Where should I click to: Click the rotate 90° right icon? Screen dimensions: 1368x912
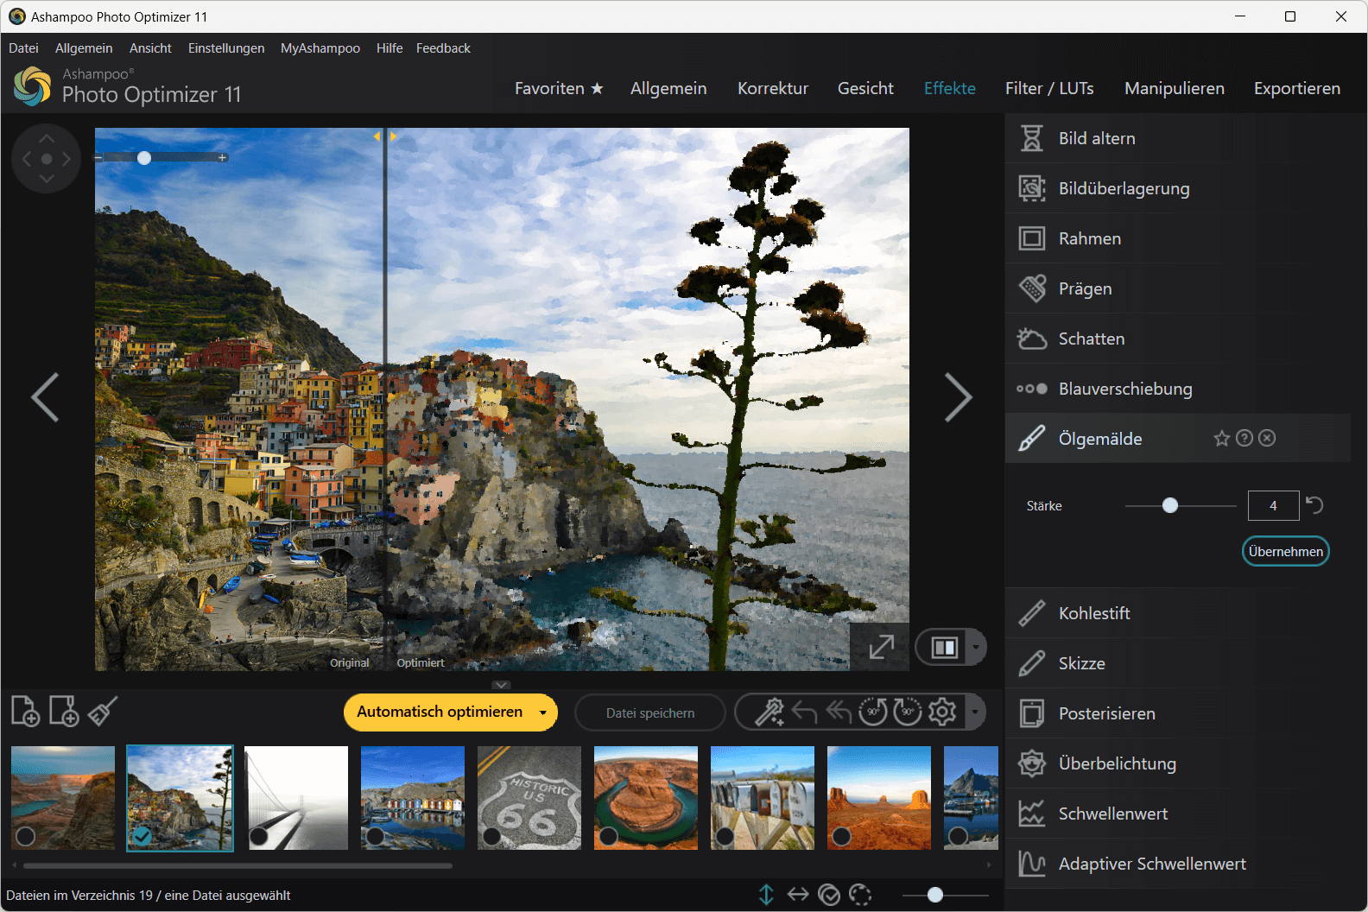click(x=908, y=712)
